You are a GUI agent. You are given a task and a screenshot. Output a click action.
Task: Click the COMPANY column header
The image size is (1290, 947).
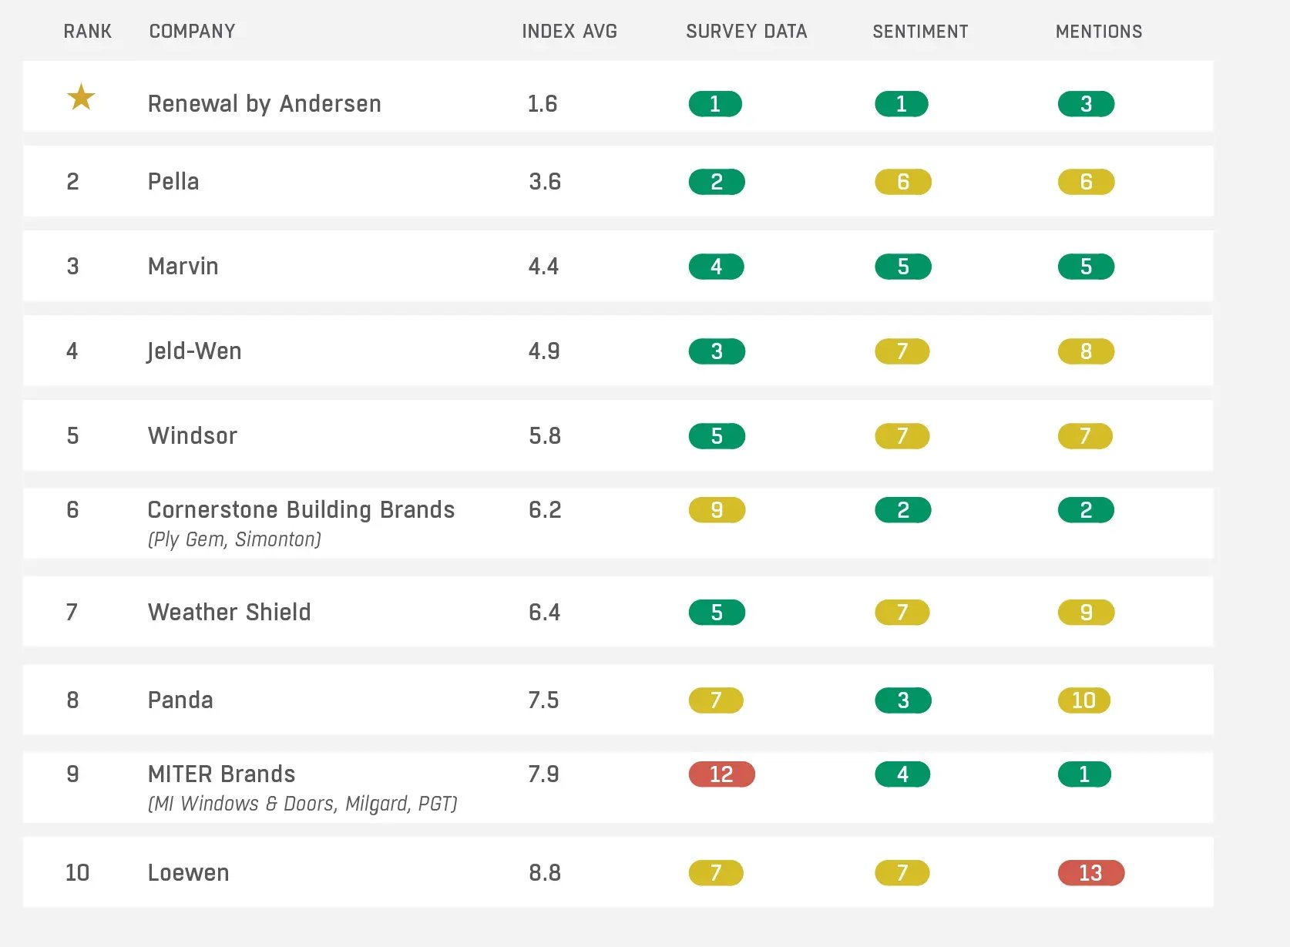[192, 32]
